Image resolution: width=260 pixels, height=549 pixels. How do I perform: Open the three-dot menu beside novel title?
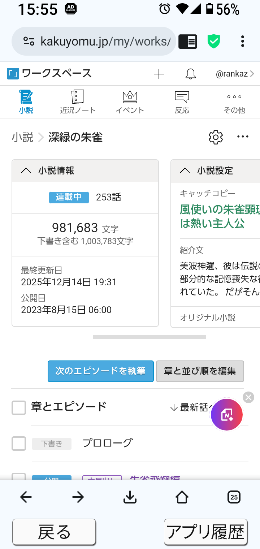[243, 137]
